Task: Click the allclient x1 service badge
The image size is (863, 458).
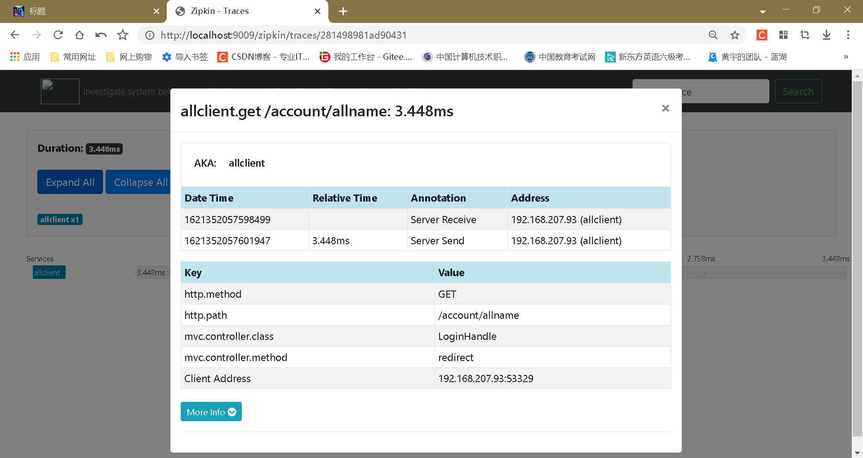Action: [60, 220]
